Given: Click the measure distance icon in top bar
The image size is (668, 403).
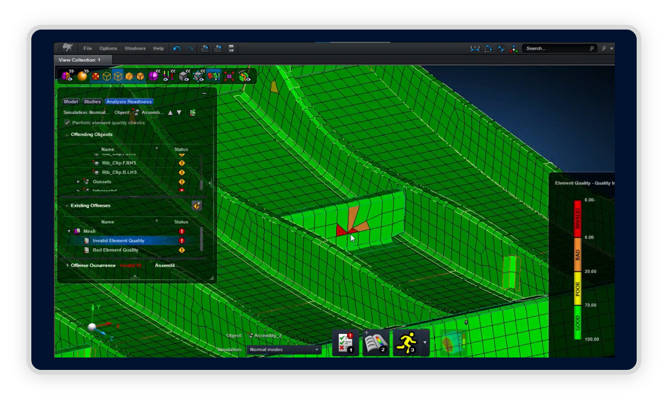Looking at the screenshot, I should (x=475, y=48).
